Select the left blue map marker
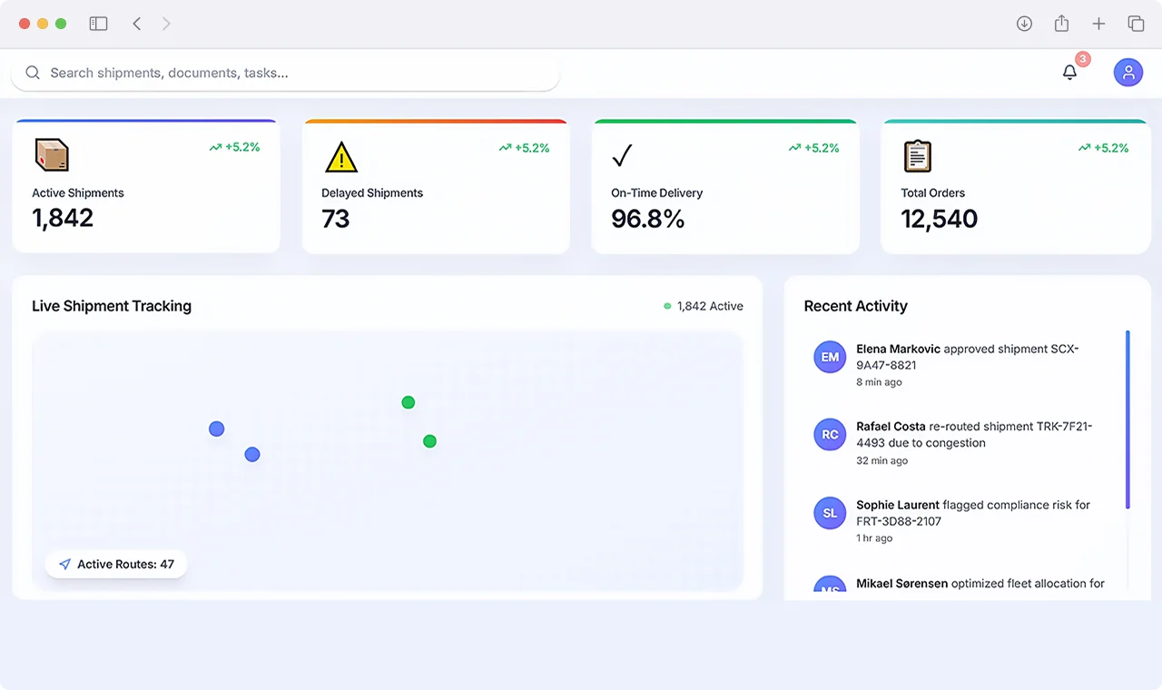 (216, 429)
